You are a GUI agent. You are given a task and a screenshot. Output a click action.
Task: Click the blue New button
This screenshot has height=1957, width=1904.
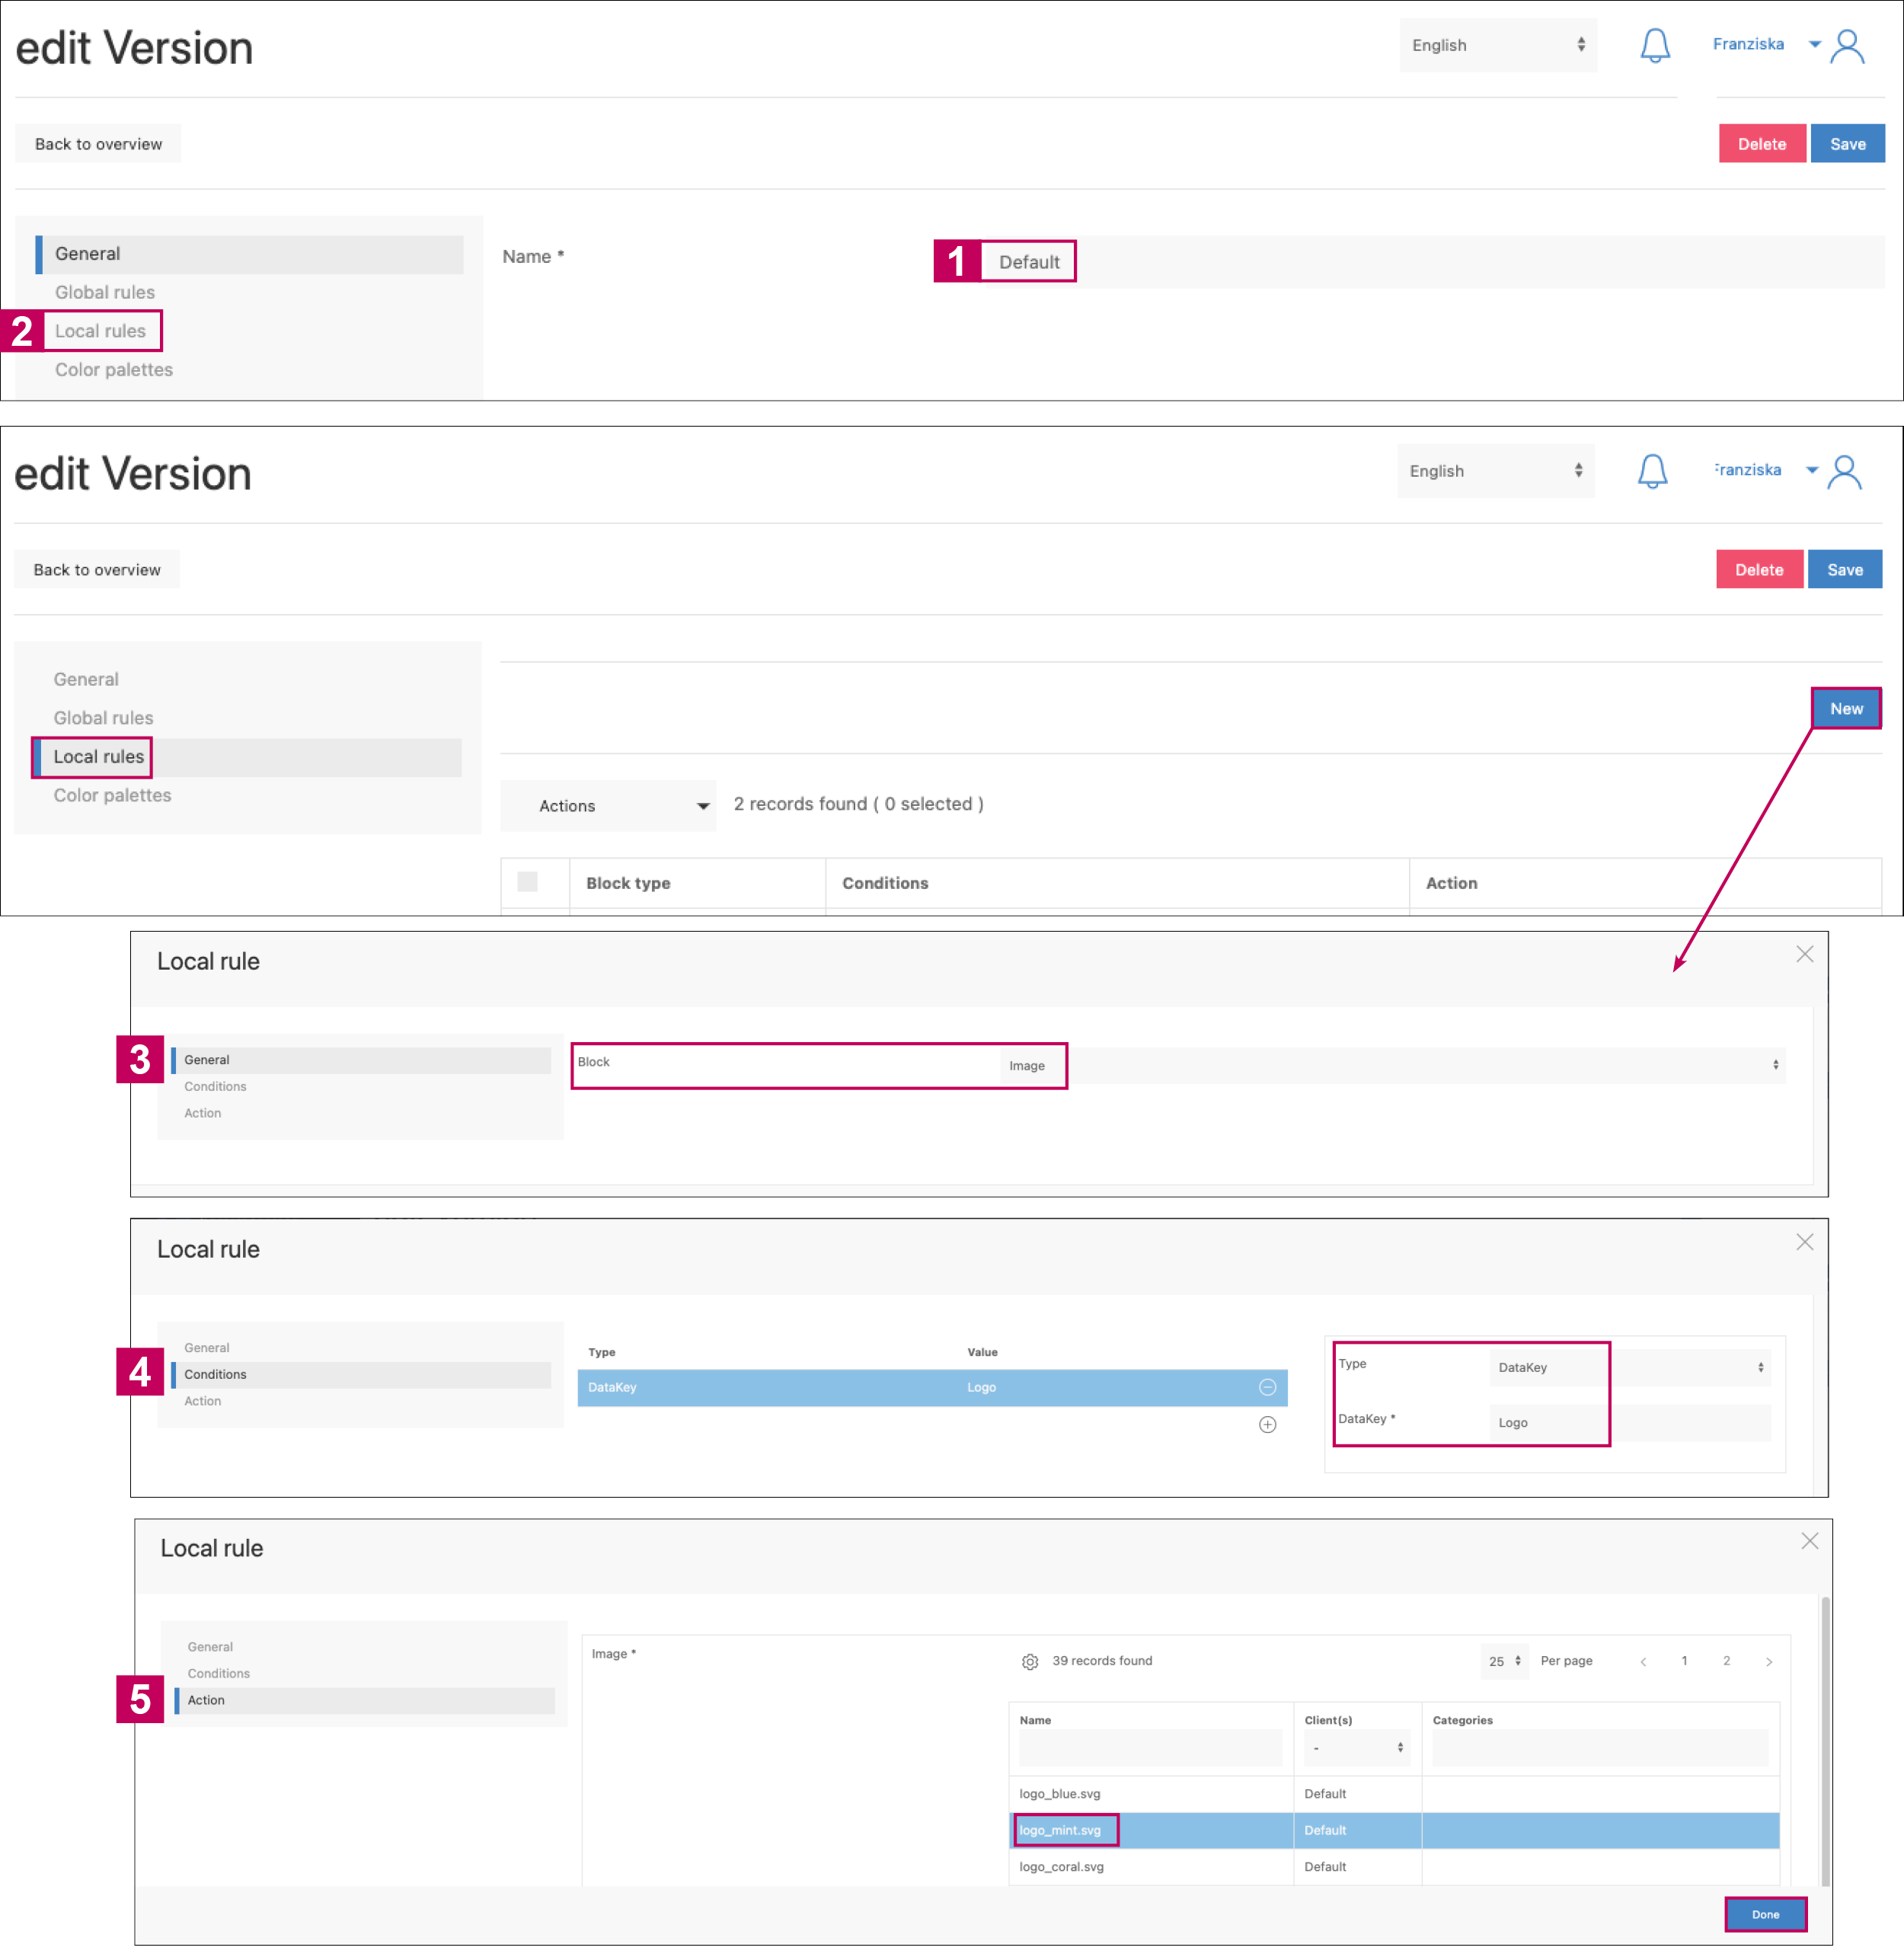[1845, 708]
